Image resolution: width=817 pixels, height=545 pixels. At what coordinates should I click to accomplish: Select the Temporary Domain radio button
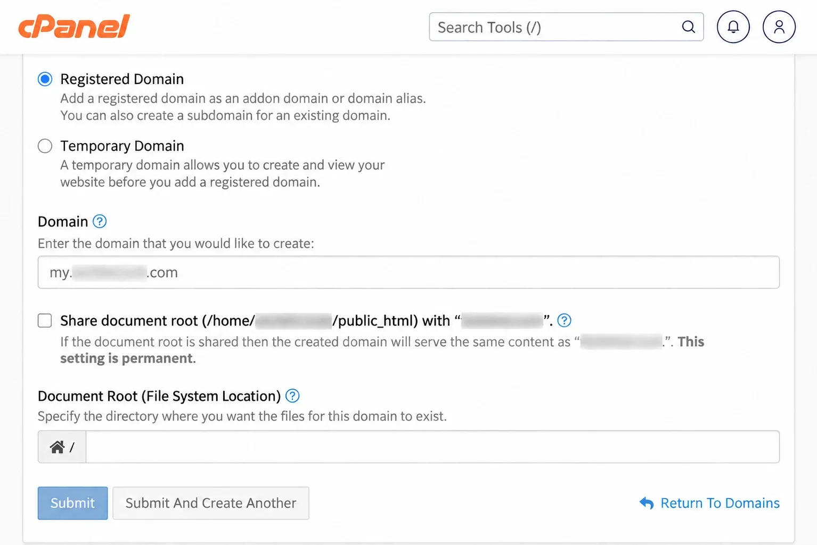click(45, 146)
